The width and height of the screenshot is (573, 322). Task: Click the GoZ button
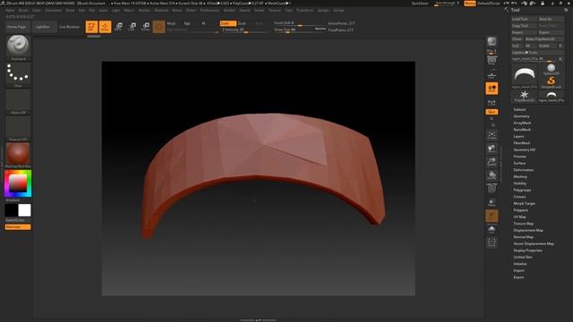click(517, 46)
